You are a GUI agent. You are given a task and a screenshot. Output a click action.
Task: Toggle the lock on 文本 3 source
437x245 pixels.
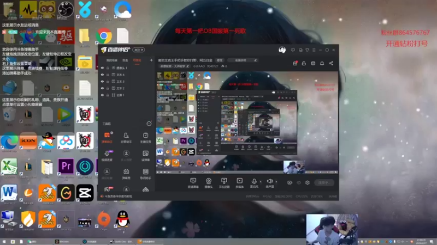108,81
